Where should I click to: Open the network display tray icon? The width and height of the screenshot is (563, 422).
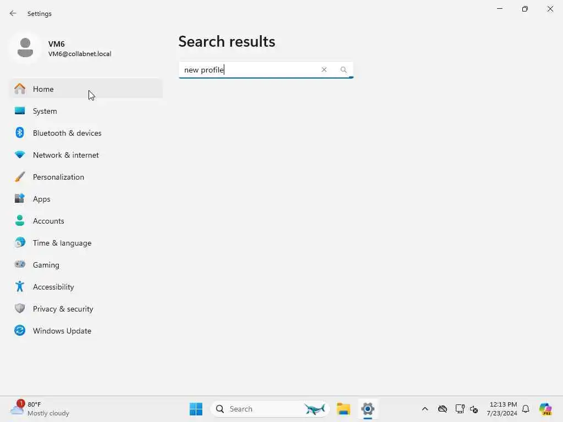460,409
